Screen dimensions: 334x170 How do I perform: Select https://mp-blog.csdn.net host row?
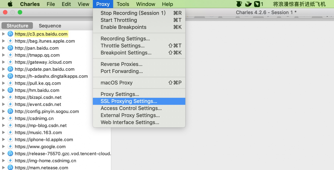pyautogui.click(x=56, y=125)
